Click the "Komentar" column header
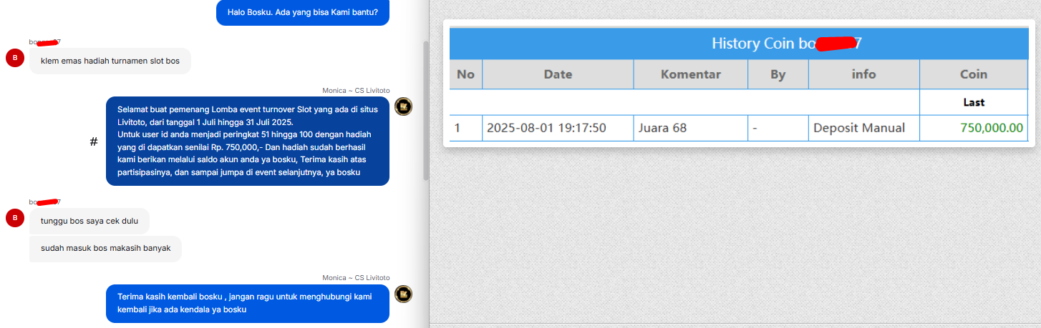The width and height of the screenshot is (1041, 328). coord(691,74)
